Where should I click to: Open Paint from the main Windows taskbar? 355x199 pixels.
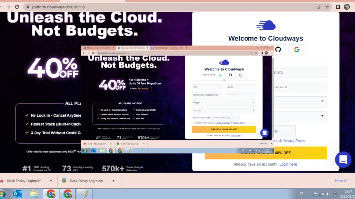[x=84, y=194]
